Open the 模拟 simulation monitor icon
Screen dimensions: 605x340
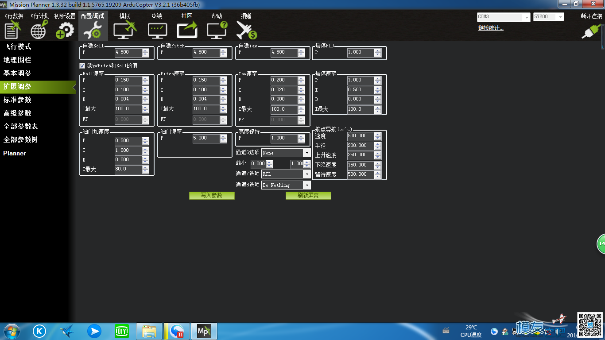point(125,30)
